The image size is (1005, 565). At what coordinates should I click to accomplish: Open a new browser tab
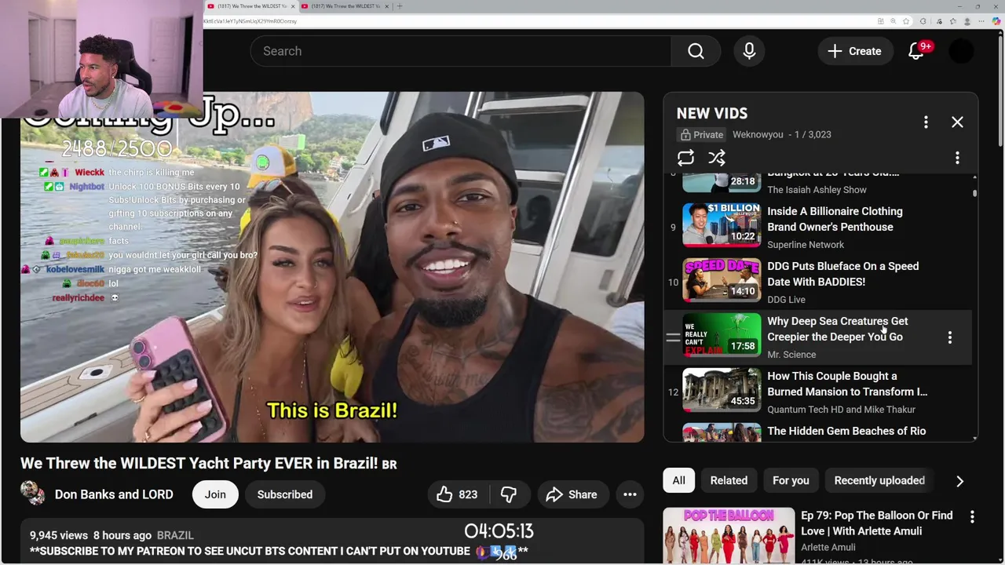click(400, 6)
